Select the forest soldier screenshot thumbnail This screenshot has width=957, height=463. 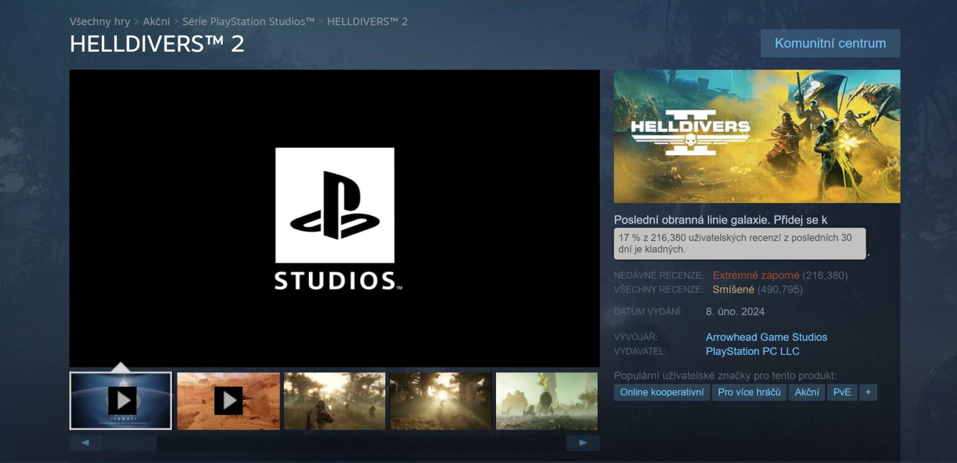coord(334,401)
